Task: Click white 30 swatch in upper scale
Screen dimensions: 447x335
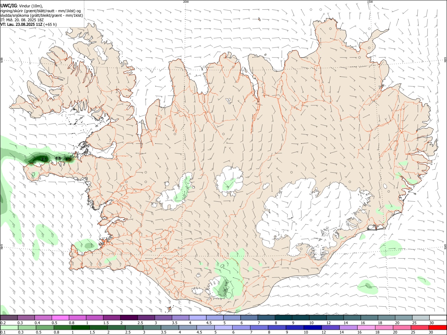Action: coord(438,318)
